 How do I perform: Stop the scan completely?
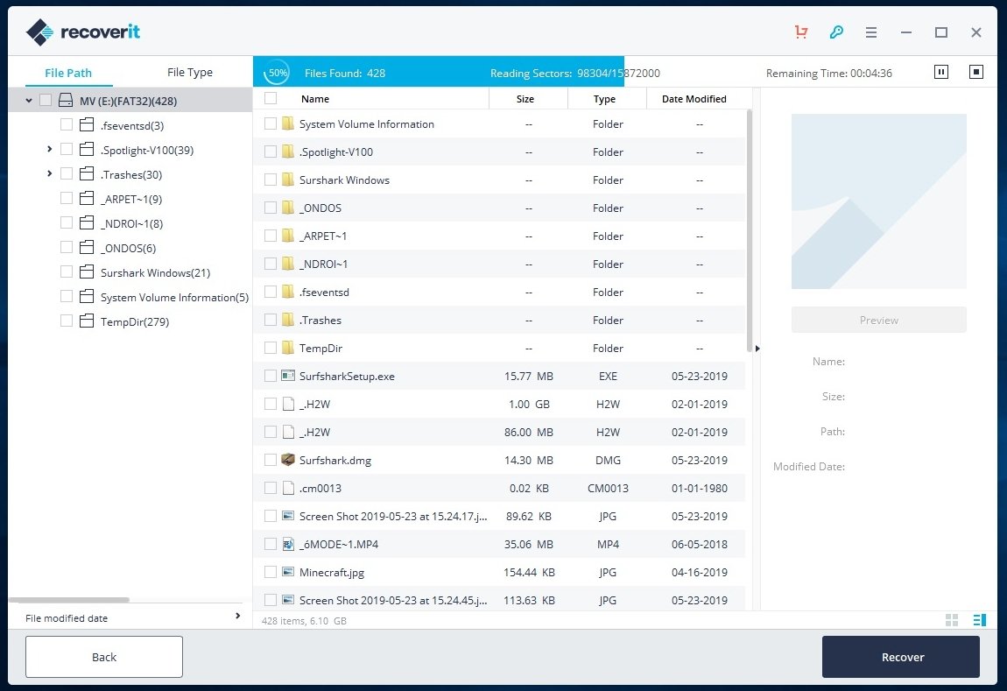975,73
